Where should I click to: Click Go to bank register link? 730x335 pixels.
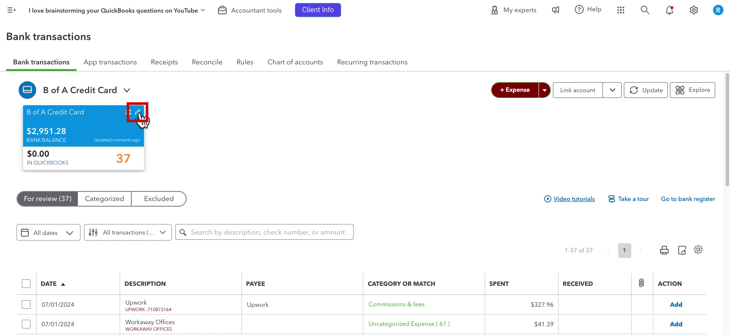(688, 199)
